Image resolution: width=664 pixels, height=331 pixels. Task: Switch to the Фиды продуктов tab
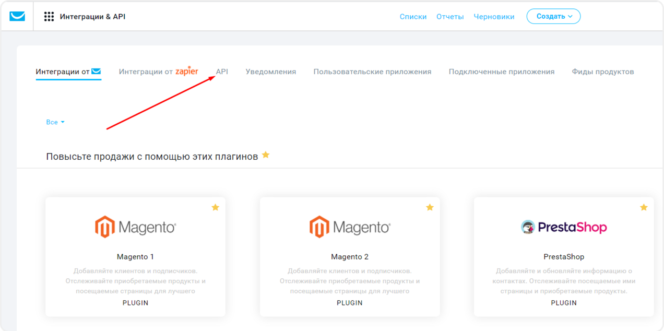pos(603,72)
